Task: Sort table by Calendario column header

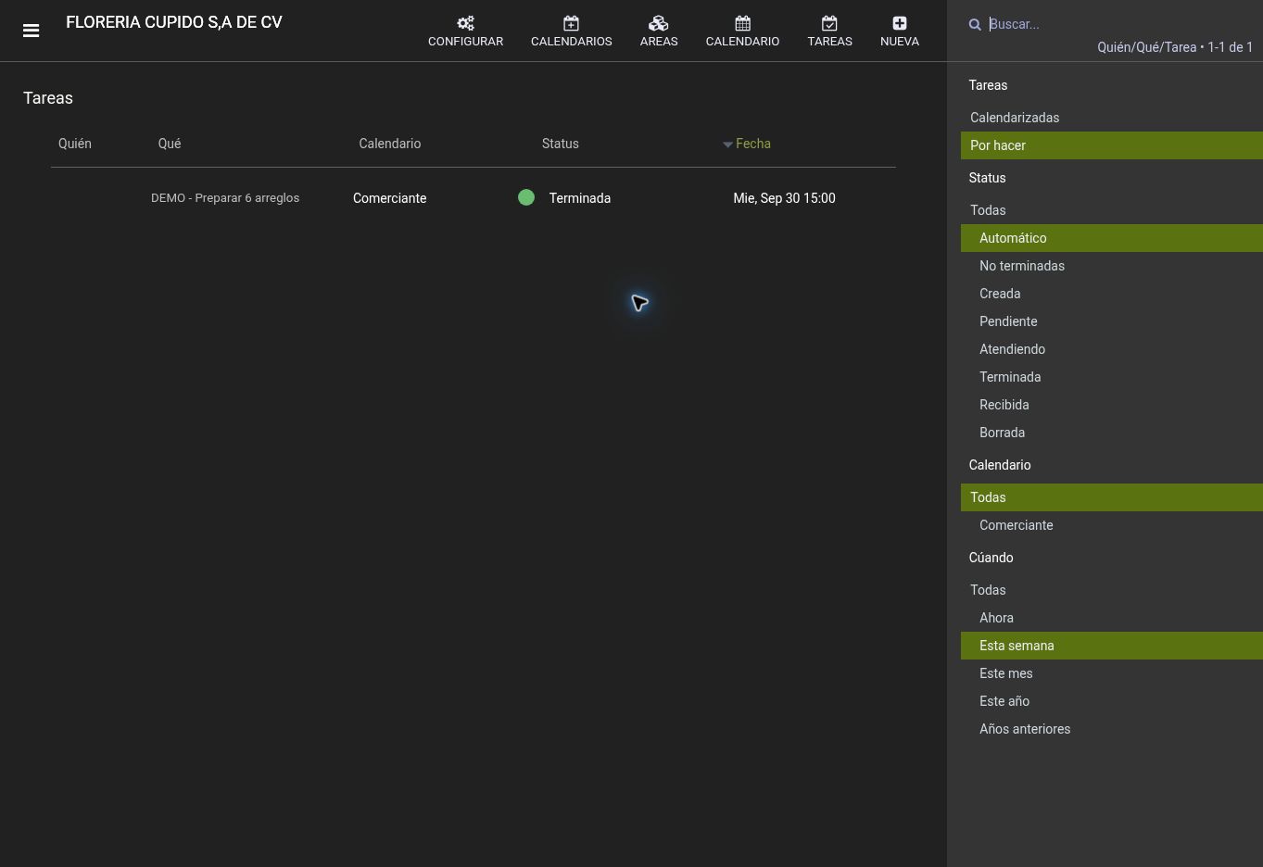Action: click(x=390, y=144)
